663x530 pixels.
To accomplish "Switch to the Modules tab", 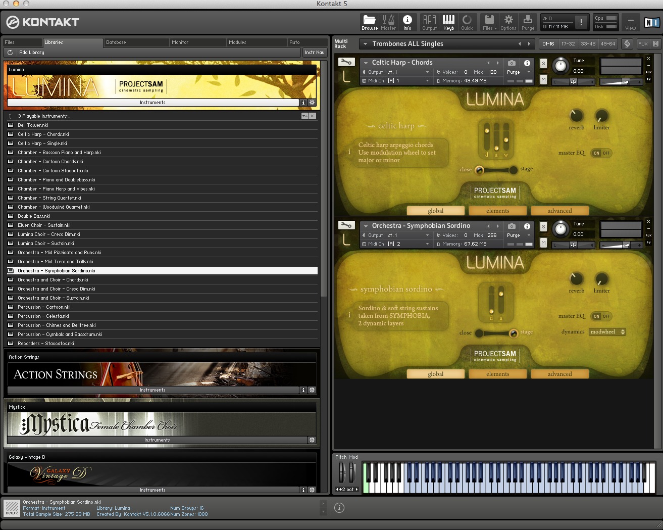I will click(257, 42).
